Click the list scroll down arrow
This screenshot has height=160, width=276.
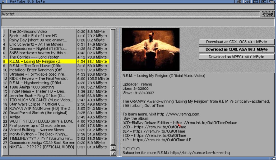tap(113, 153)
